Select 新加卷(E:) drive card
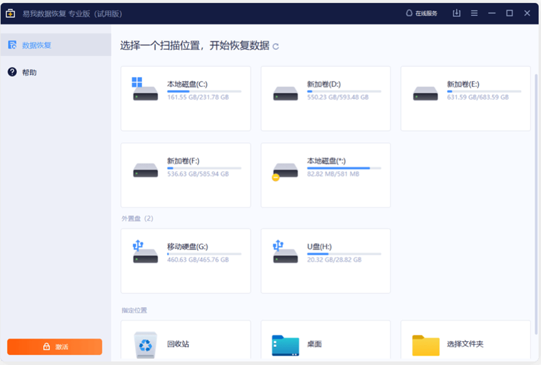This screenshot has width=541, height=365. click(x=465, y=98)
